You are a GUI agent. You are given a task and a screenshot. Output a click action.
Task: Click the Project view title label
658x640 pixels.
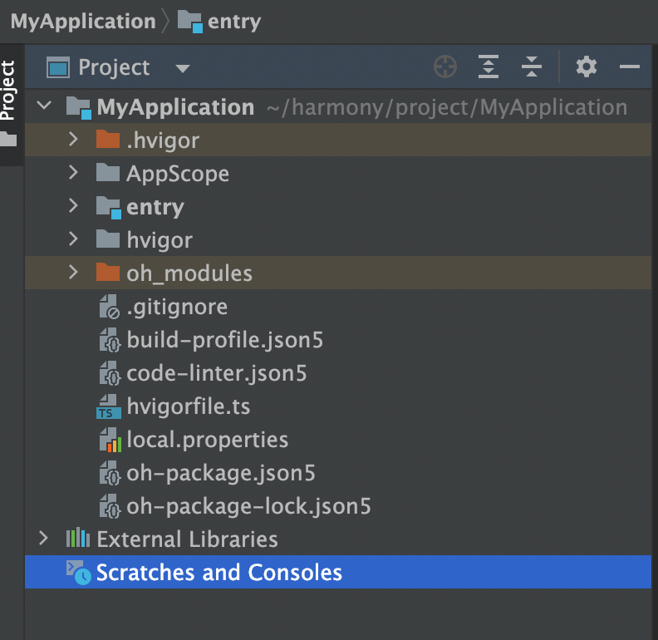pyautogui.click(x=114, y=67)
